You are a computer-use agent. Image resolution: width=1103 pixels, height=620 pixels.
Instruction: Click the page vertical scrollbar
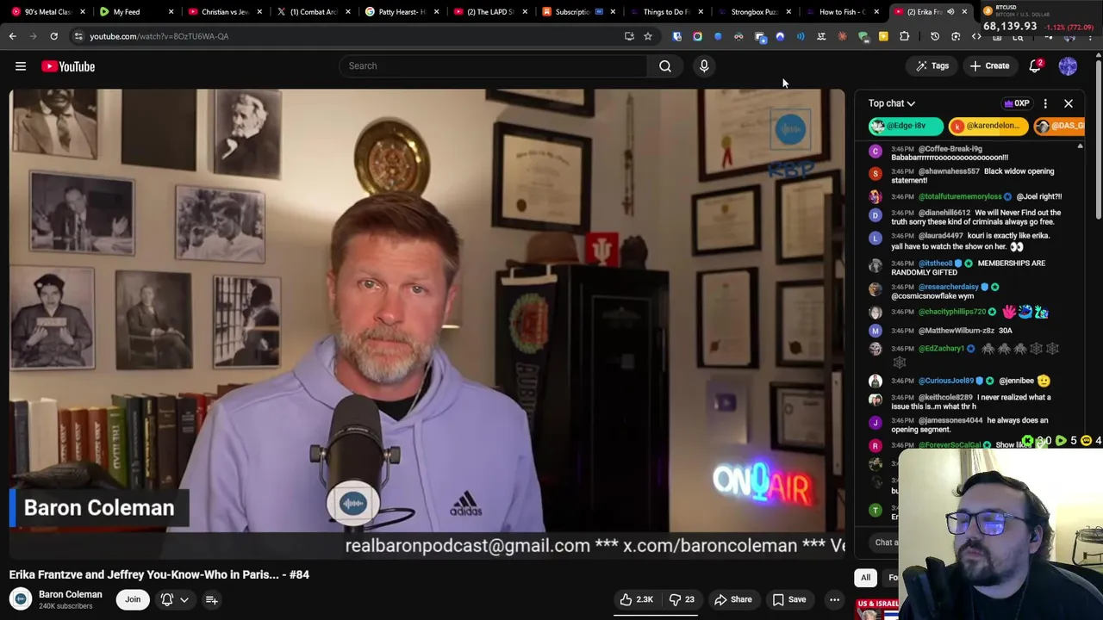tap(1099, 138)
